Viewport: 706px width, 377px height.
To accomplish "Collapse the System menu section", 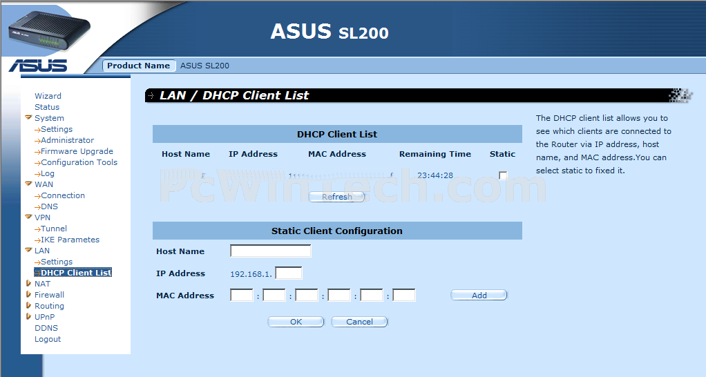I will tap(28, 118).
